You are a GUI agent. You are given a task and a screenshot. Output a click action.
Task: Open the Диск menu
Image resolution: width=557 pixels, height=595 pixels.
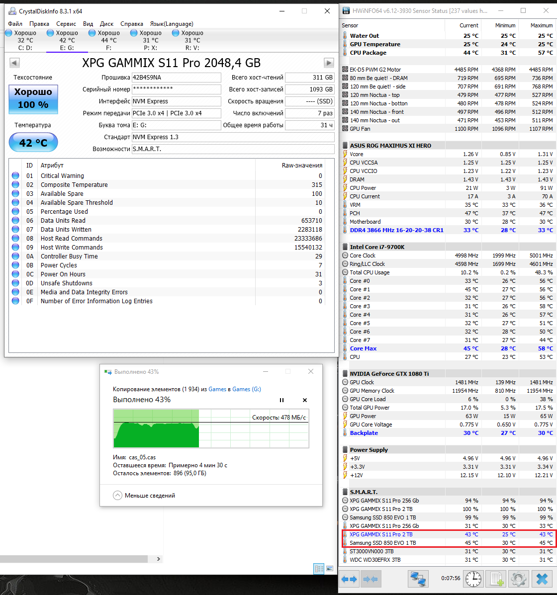107,23
